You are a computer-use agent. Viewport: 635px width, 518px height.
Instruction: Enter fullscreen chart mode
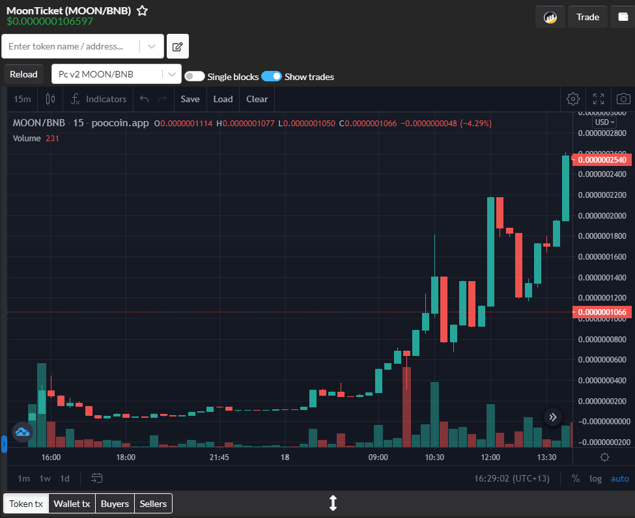click(598, 99)
